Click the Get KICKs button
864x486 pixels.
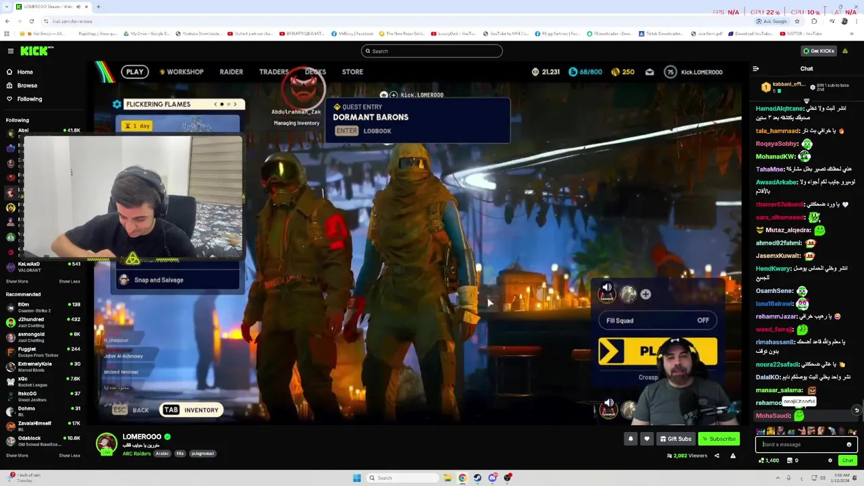818,51
